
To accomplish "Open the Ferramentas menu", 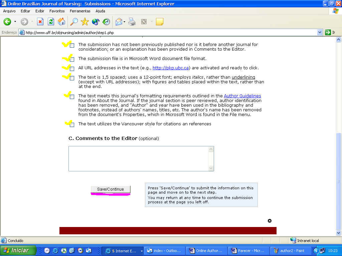I will tap(80, 11).
